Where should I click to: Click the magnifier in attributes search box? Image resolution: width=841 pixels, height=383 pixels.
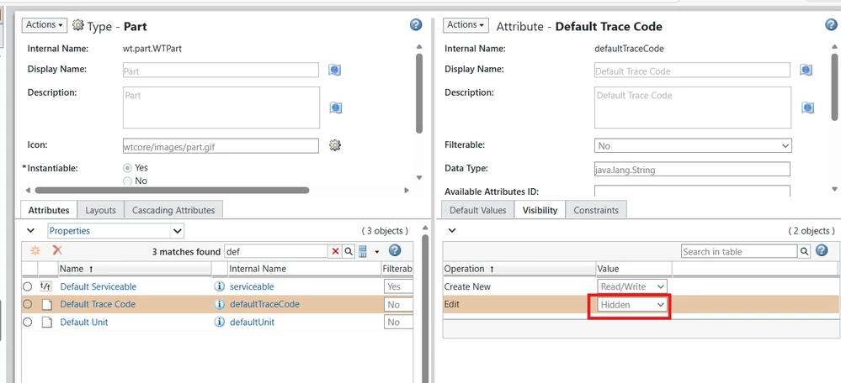coord(348,251)
